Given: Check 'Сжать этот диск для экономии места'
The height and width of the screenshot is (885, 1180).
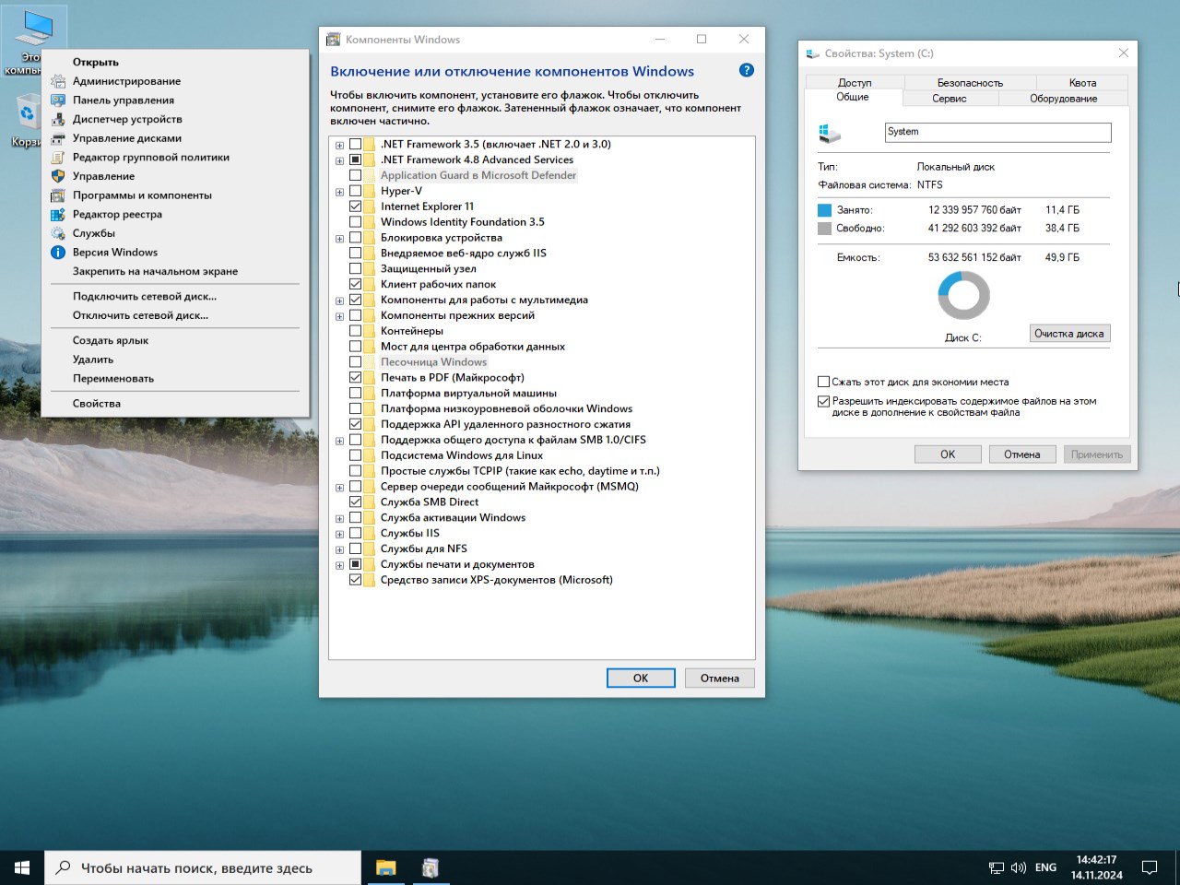Looking at the screenshot, I should coord(824,382).
